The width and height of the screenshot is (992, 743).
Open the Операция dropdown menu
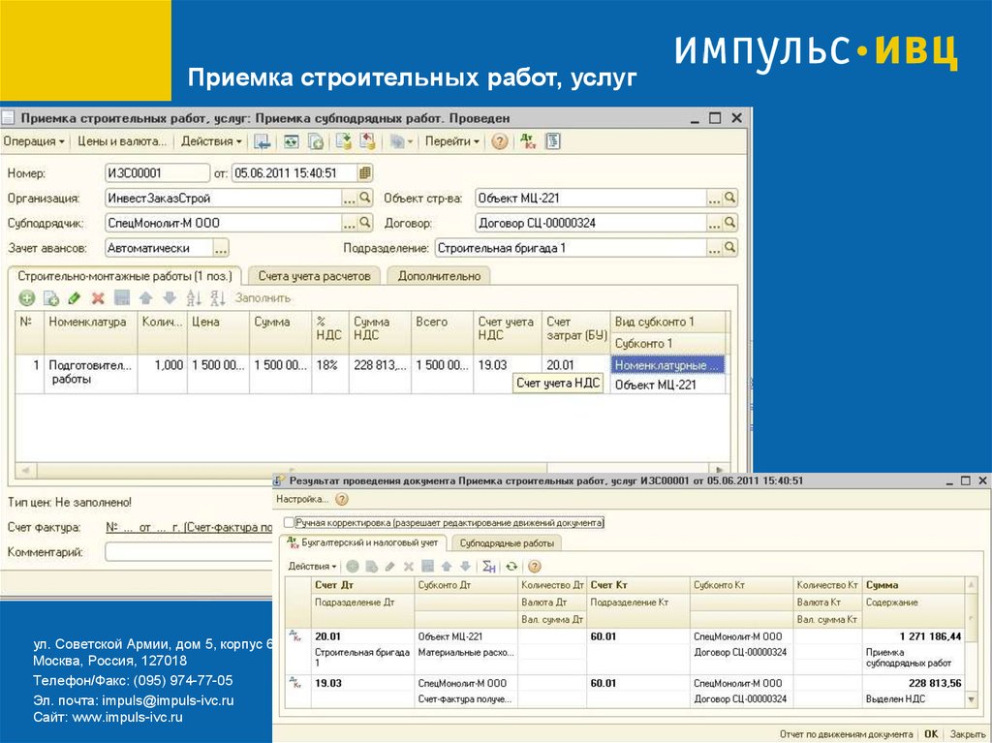(34, 141)
